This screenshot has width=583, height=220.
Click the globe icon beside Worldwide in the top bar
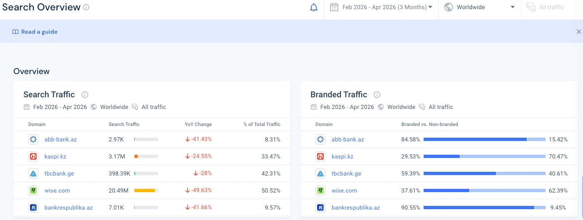[448, 7]
